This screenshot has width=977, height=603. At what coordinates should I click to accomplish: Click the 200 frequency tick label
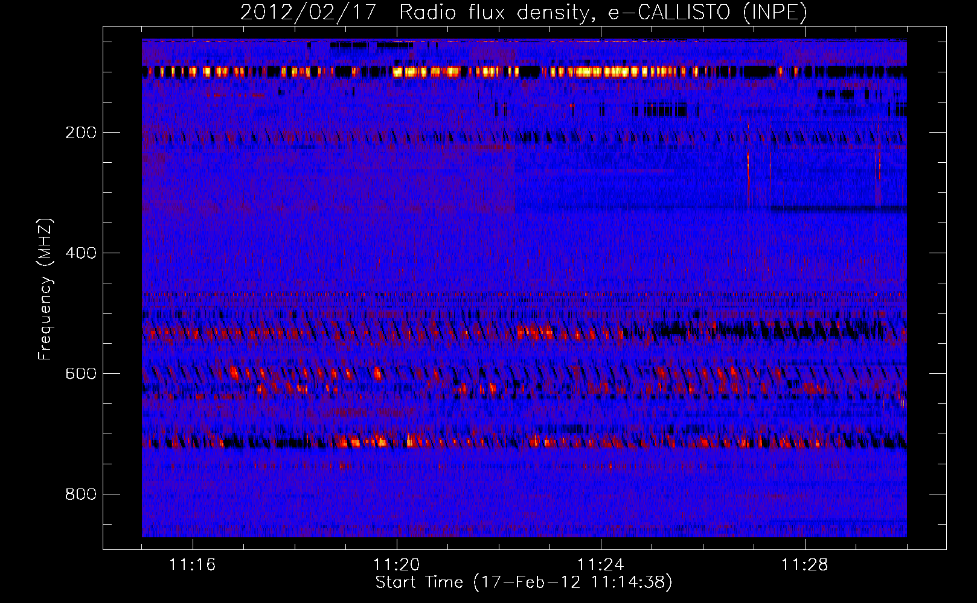pyautogui.click(x=81, y=133)
